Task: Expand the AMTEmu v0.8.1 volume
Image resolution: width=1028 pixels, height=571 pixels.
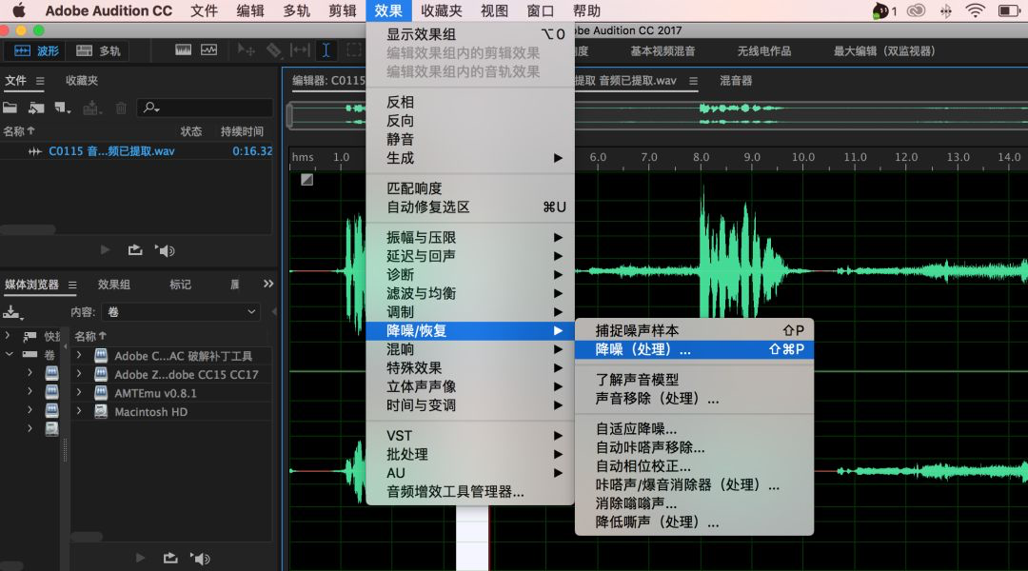Action: tap(79, 393)
